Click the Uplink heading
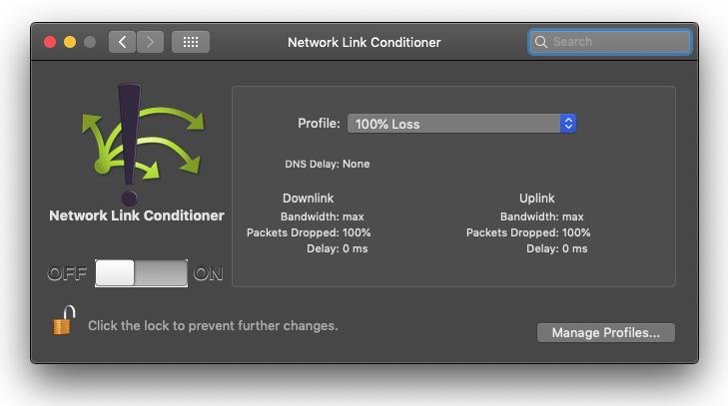This screenshot has width=728, height=406. tap(536, 199)
